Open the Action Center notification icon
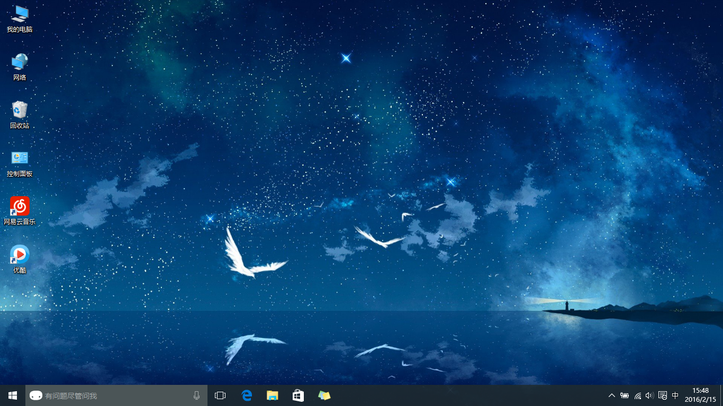 (x=663, y=395)
